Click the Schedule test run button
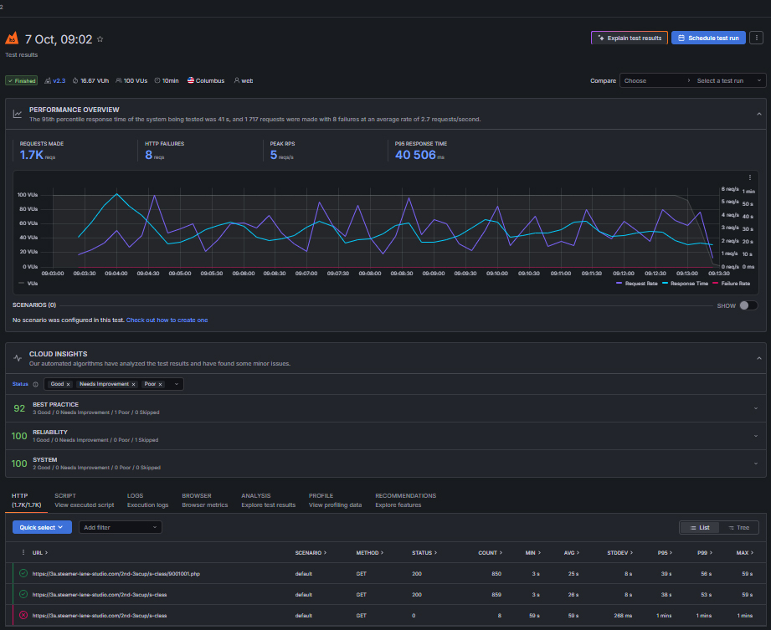The width and height of the screenshot is (771, 630). pyautogui.click(x=708, y=38)
